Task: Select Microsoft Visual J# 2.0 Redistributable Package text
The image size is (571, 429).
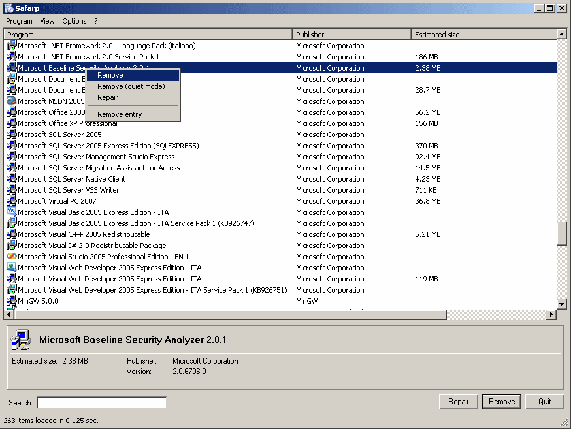Action: pos(91,246)
